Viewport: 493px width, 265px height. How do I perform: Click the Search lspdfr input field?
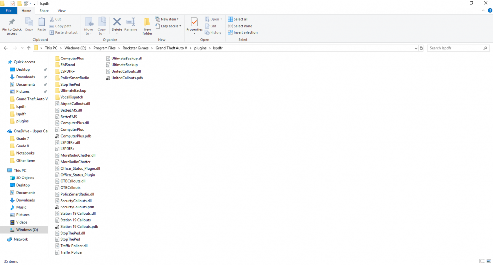[458, 48]
